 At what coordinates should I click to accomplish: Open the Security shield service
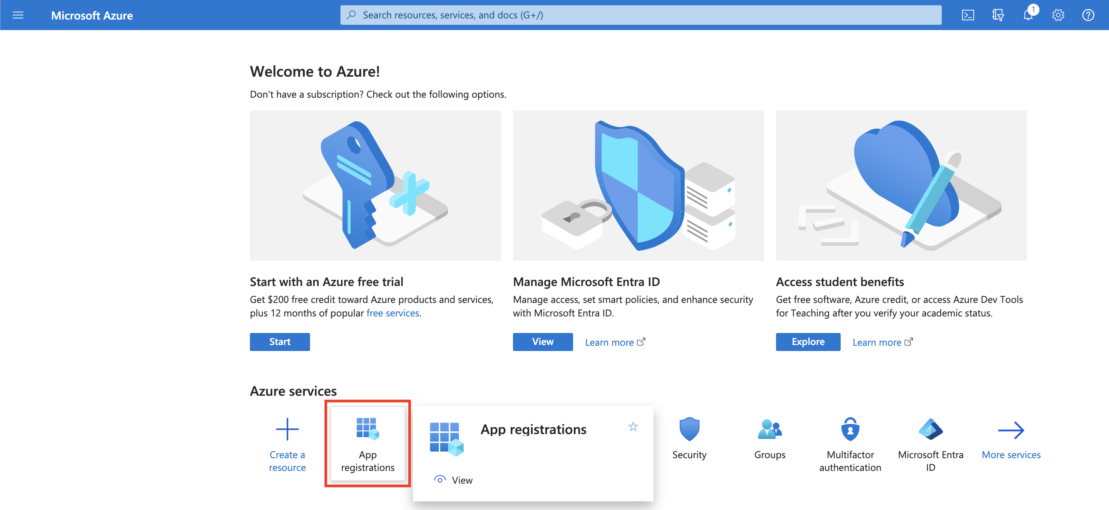(689, 429)
